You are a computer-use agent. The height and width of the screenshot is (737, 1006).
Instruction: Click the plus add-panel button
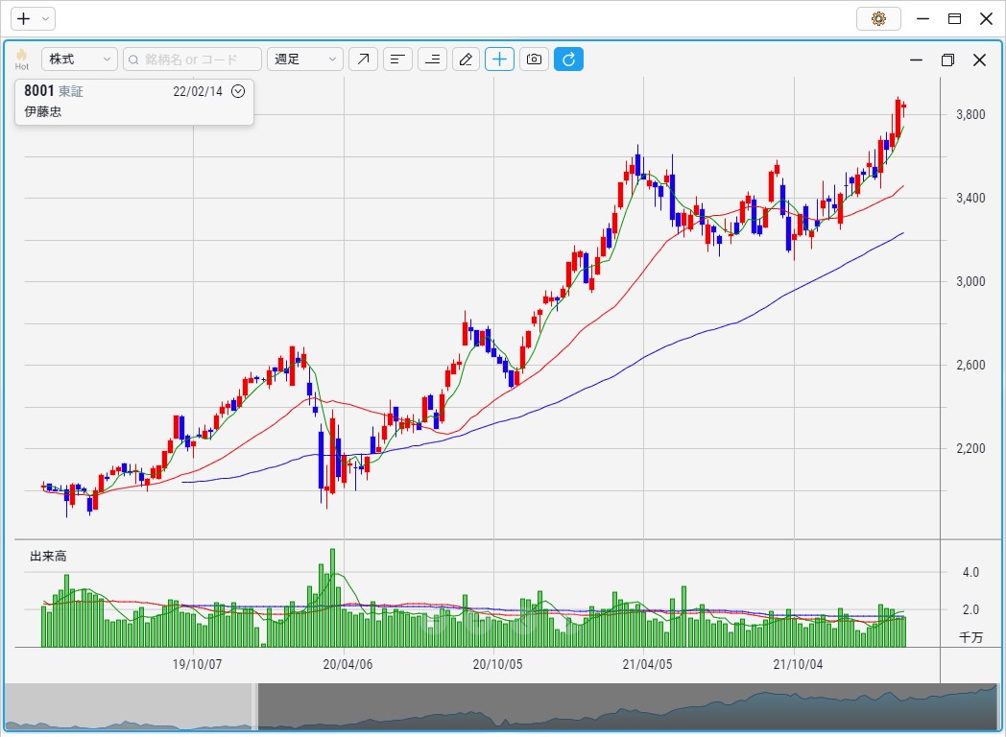pos(24,18)
